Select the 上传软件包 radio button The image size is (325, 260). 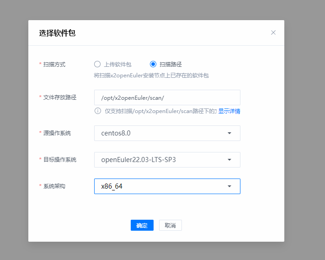(97, 64)
